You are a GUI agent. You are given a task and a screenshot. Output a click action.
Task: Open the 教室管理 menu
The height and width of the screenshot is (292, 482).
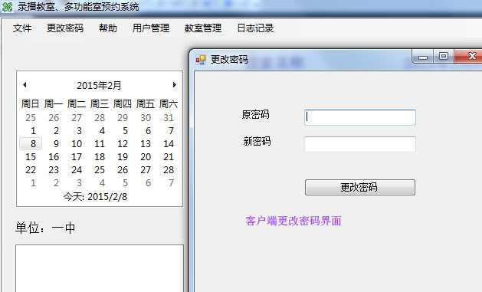pos(203,28)
